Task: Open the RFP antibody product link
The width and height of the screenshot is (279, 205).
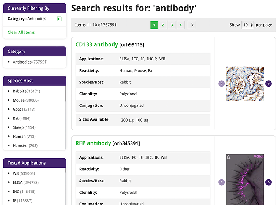Action: [93, 143]
